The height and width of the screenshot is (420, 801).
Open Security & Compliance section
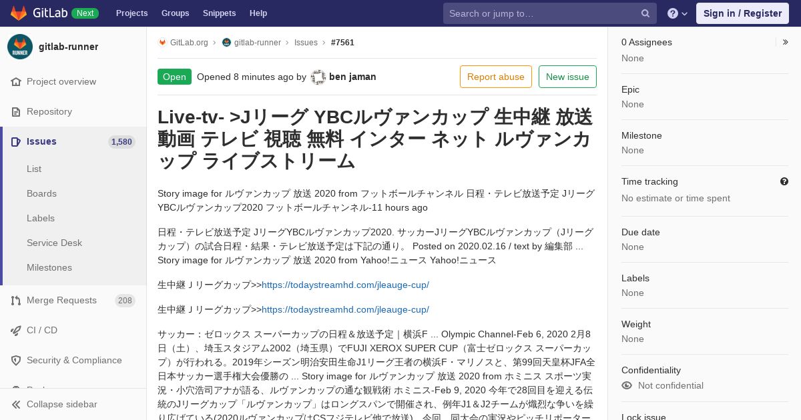(x=74, y=360)
